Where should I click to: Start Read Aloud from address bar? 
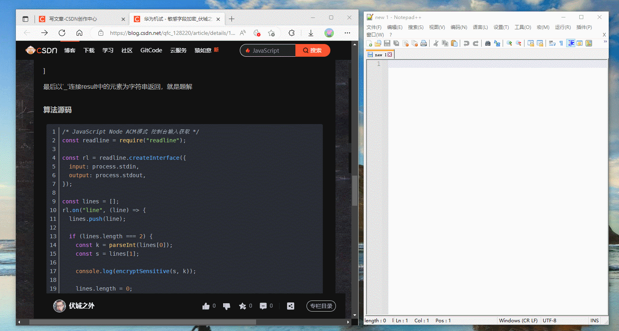[x=243, y=33]
